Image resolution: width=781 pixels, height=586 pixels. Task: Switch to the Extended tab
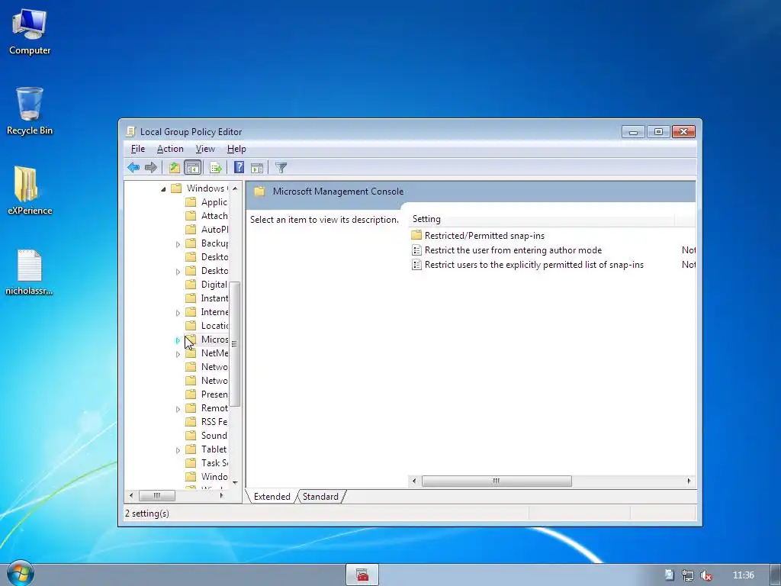pos(272,496)
